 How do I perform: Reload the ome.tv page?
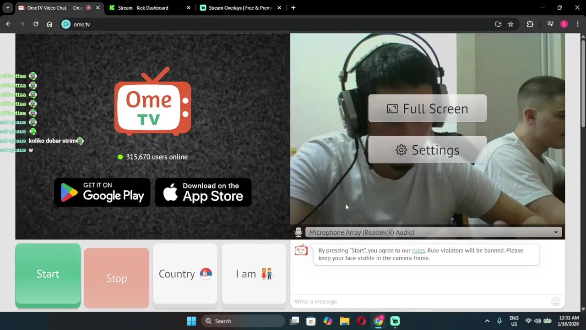point(36,24)
